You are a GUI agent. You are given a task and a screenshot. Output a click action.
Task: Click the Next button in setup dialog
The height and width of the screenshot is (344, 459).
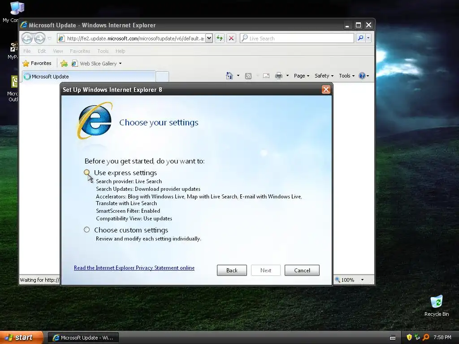[x=265, y=270]
